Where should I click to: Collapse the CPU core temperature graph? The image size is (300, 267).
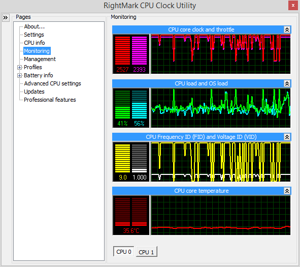pyautogui.click(x=287, y=191)
